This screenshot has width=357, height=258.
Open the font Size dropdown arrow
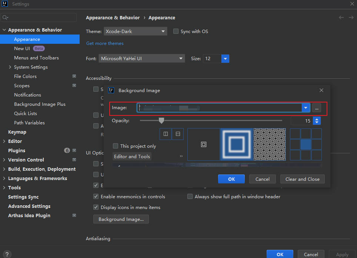pyautogui.click(x=225, y=59)
